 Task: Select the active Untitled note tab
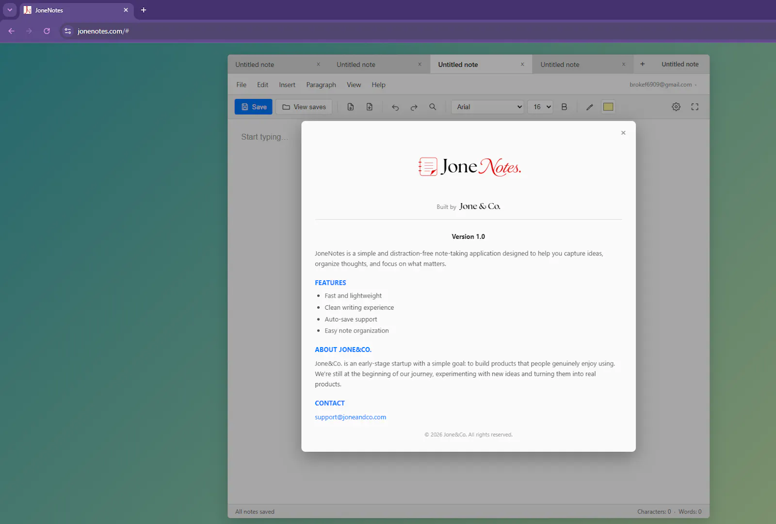point(481,64)
